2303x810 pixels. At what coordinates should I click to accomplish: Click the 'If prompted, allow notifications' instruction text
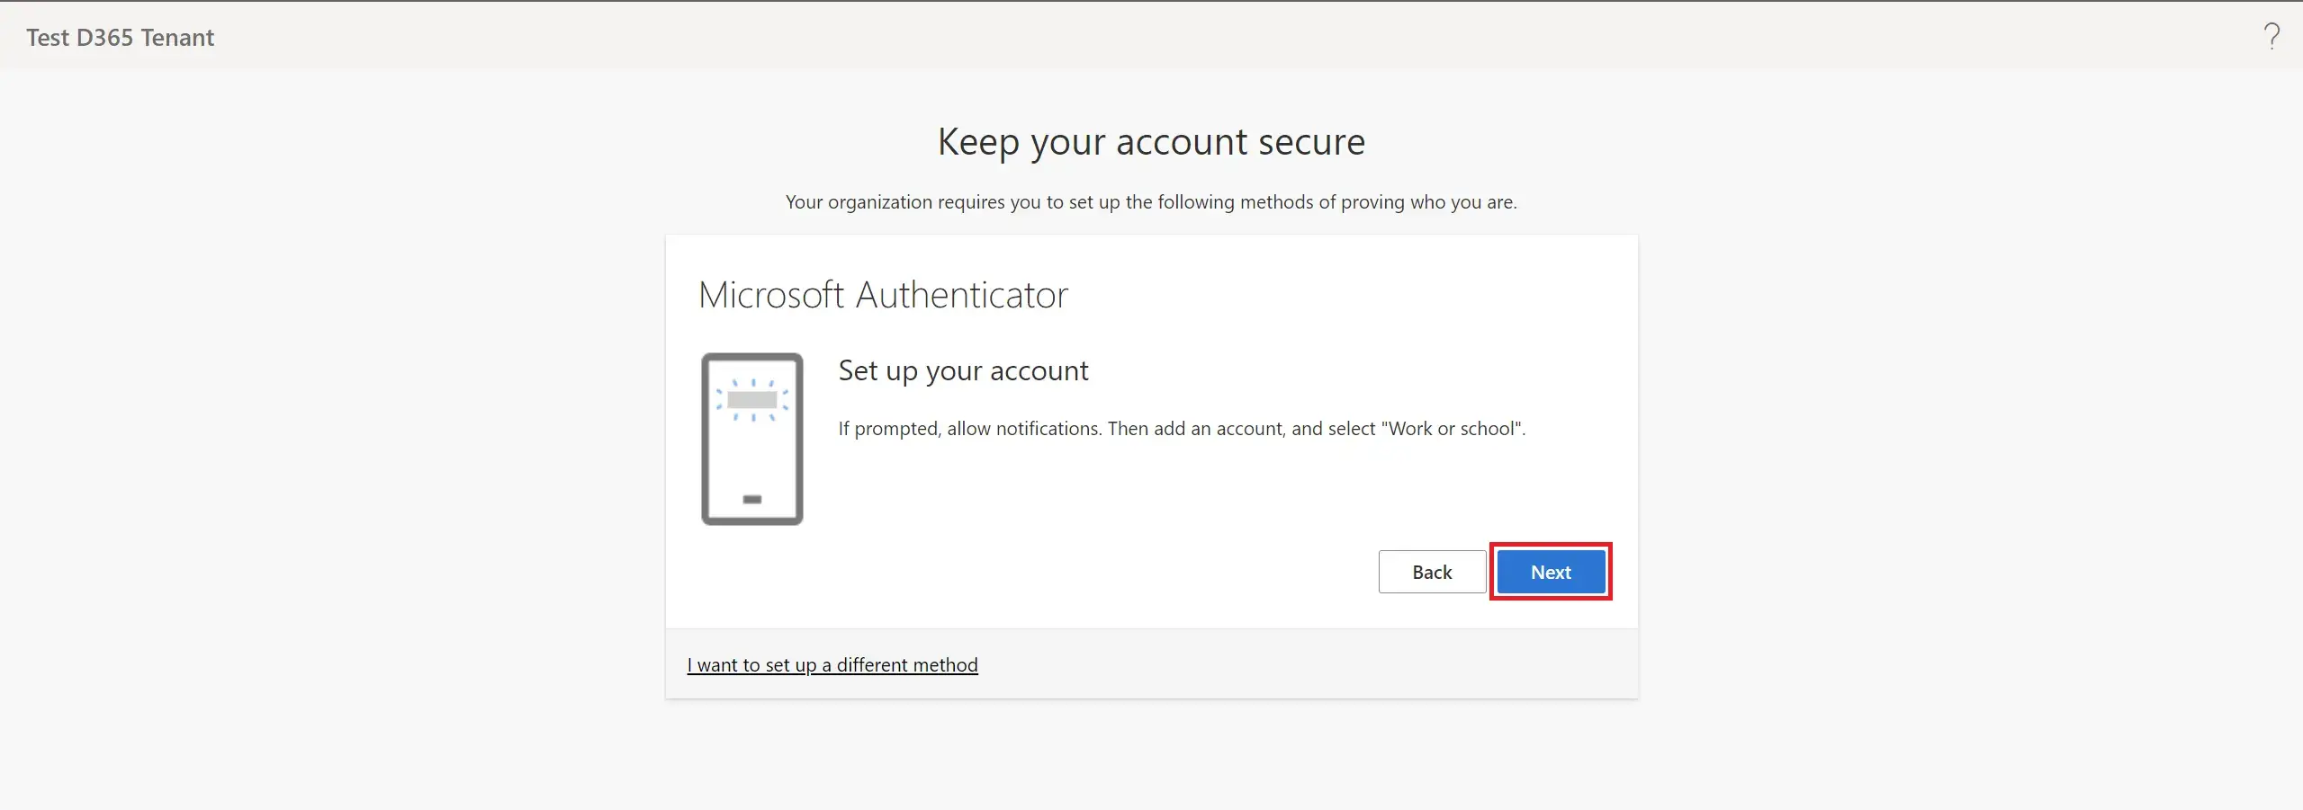tap(1182, 429)
